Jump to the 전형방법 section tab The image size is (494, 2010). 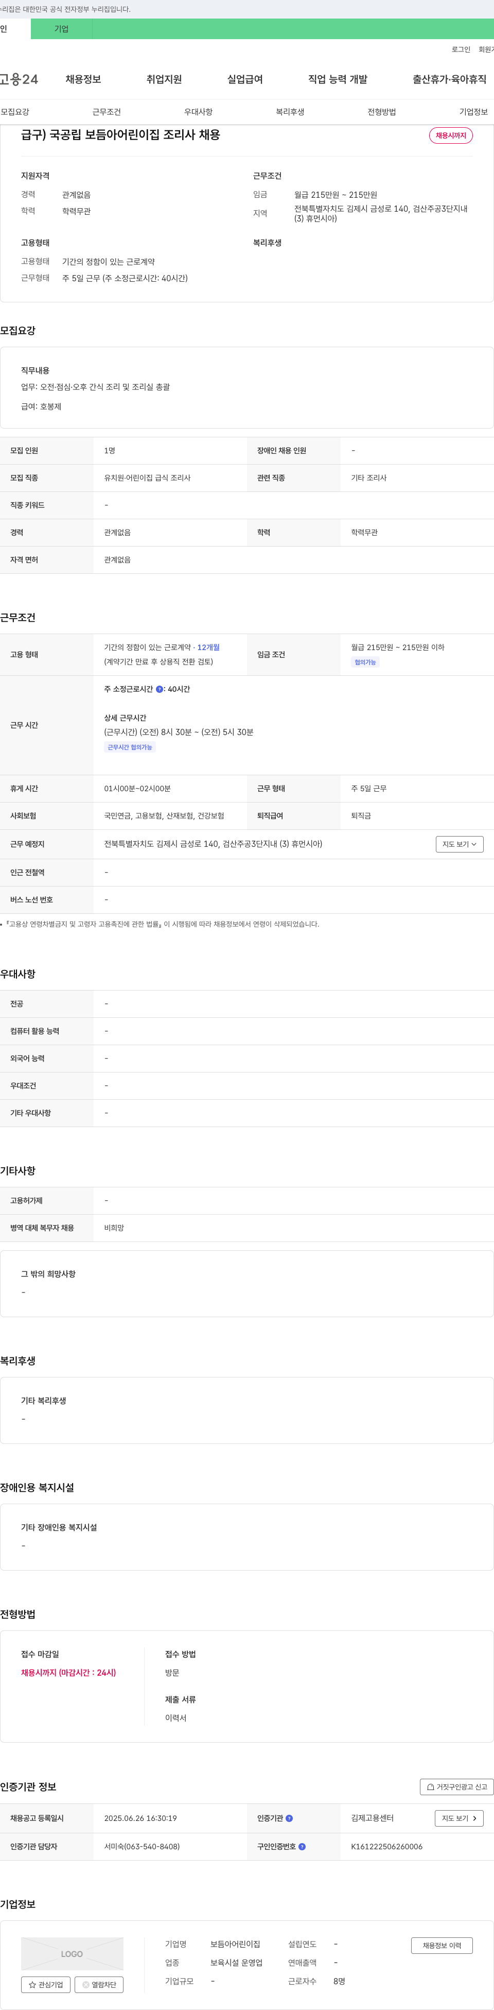(382, 112)
